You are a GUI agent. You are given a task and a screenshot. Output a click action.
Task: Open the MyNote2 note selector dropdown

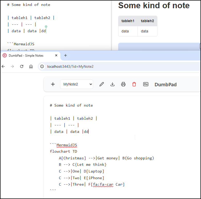click(77, 84)
